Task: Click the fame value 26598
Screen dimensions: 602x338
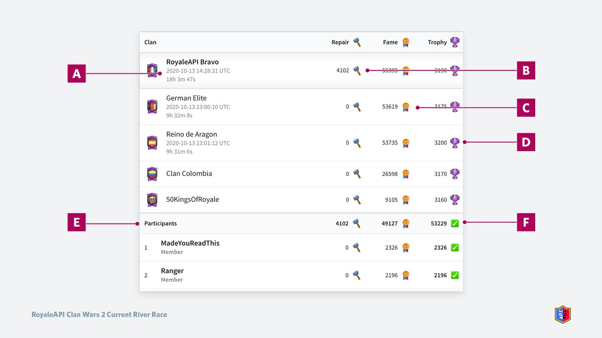Action: click(x=390, y=174)
